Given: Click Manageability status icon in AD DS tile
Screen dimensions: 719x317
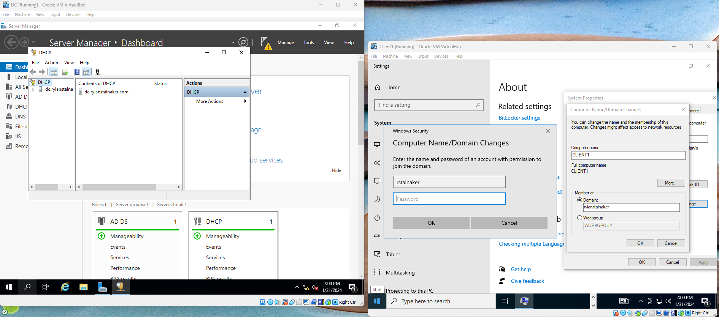Looking at the screenshot, I should point(102,236).
